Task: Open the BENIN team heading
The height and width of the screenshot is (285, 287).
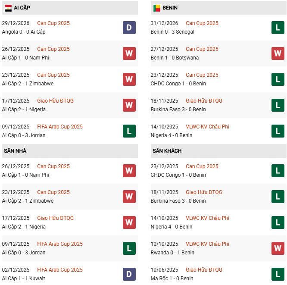Action: [x=170, y=8]
